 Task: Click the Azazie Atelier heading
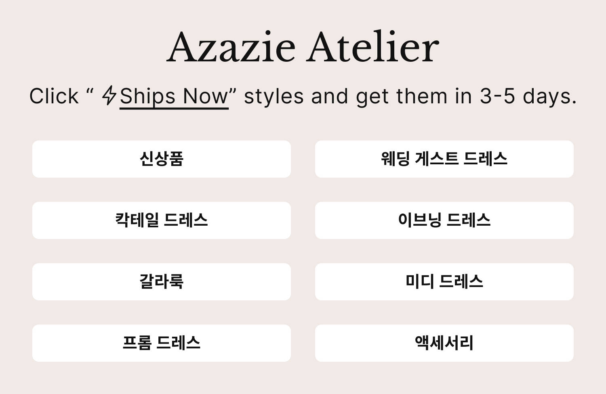(x=303, y=47)
